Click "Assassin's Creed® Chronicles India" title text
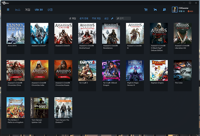This screenshot has height=136, width=200. (39, 84)
